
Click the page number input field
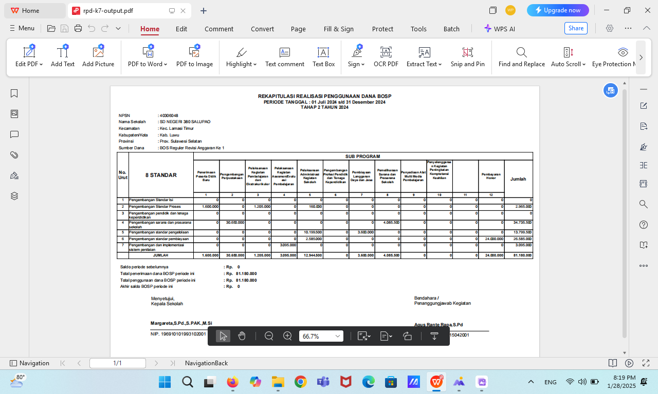[117, 363]
